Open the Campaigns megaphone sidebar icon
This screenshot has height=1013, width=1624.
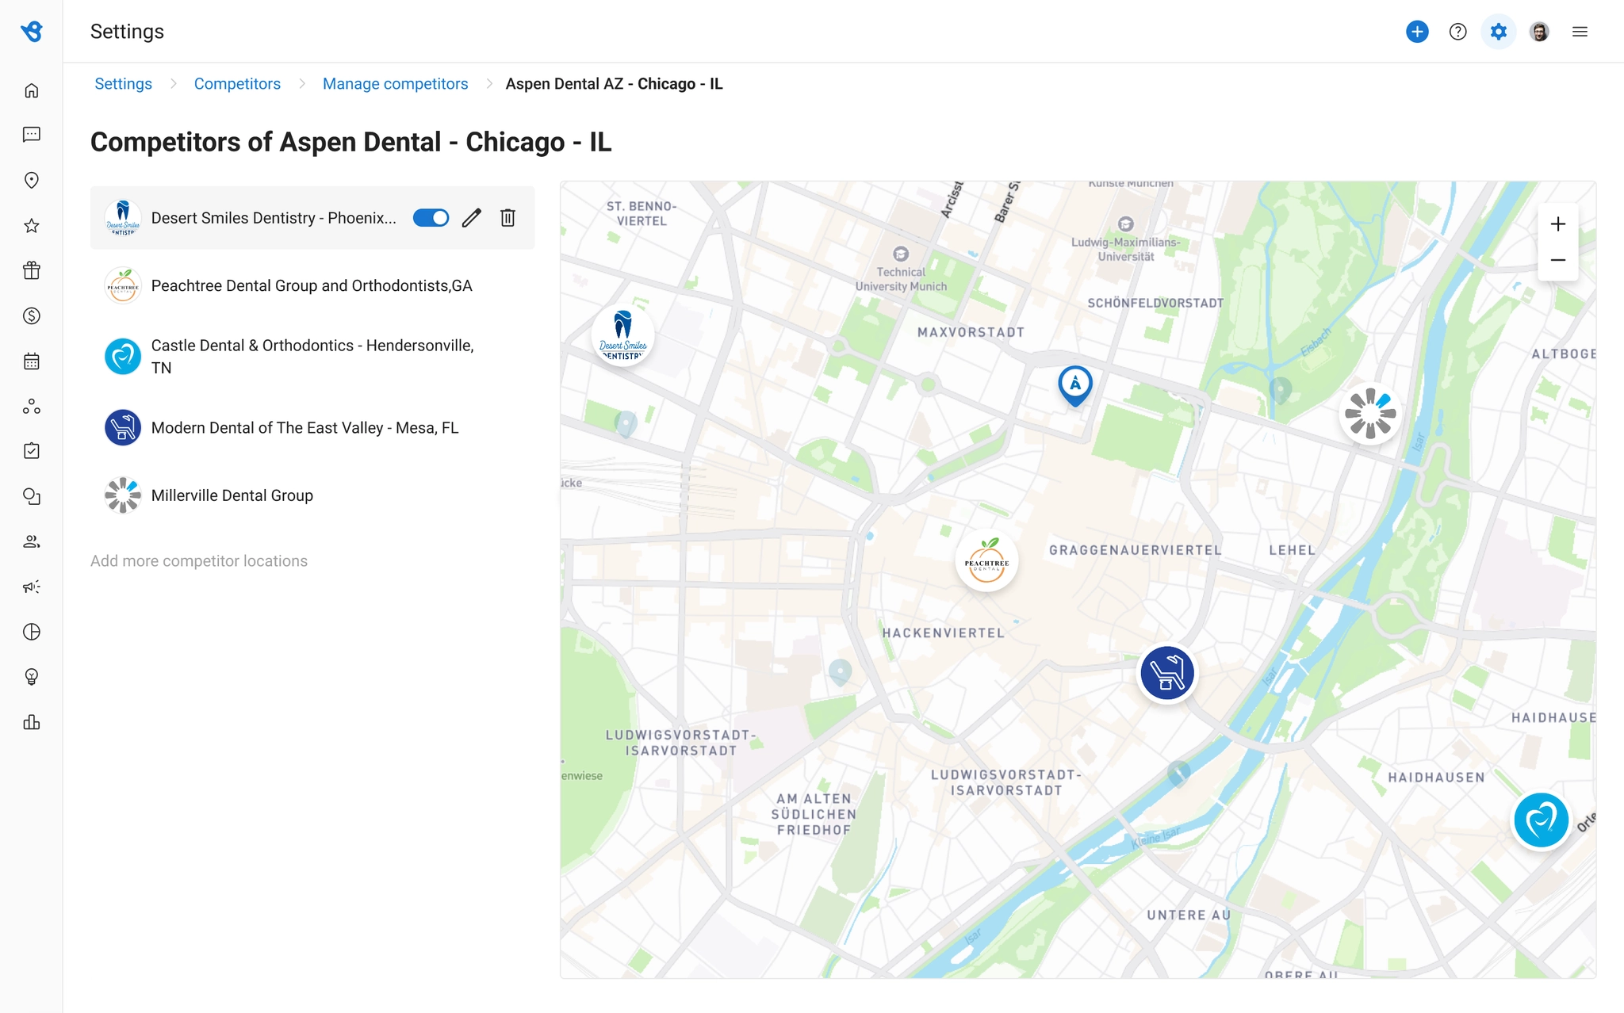click(x=32, y=587)
